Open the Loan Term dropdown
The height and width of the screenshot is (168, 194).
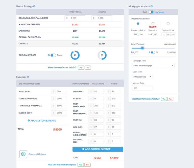[x=142, y=77]
